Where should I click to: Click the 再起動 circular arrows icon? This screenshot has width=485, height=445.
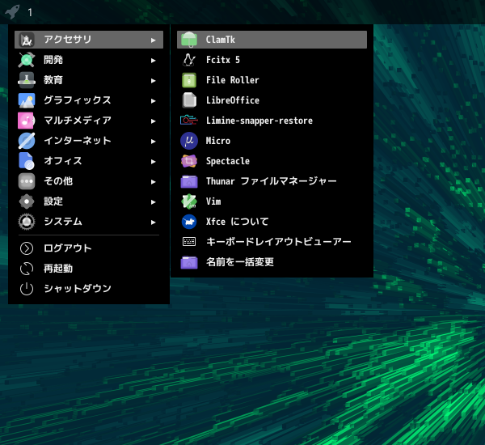pyautogui.click(x=27, y=269)
